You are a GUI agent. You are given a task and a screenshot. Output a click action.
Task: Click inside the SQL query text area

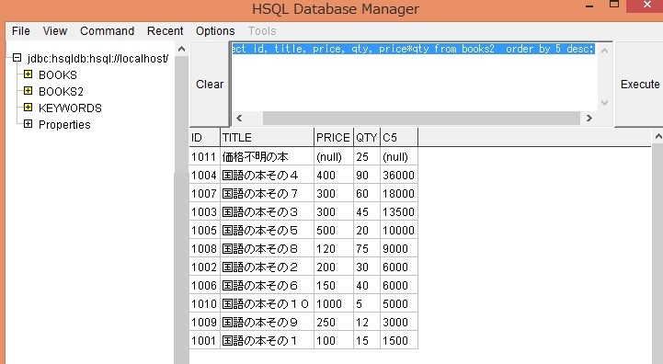[415, 76]
